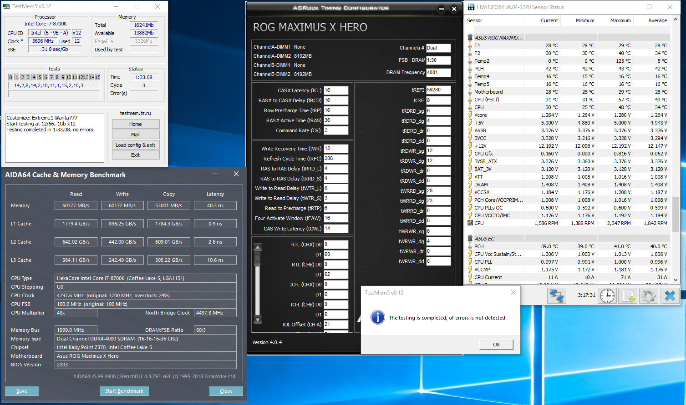Click Load config & exit in TestMem5
This screenshot has width=686, height=405.
pos(136,145)
